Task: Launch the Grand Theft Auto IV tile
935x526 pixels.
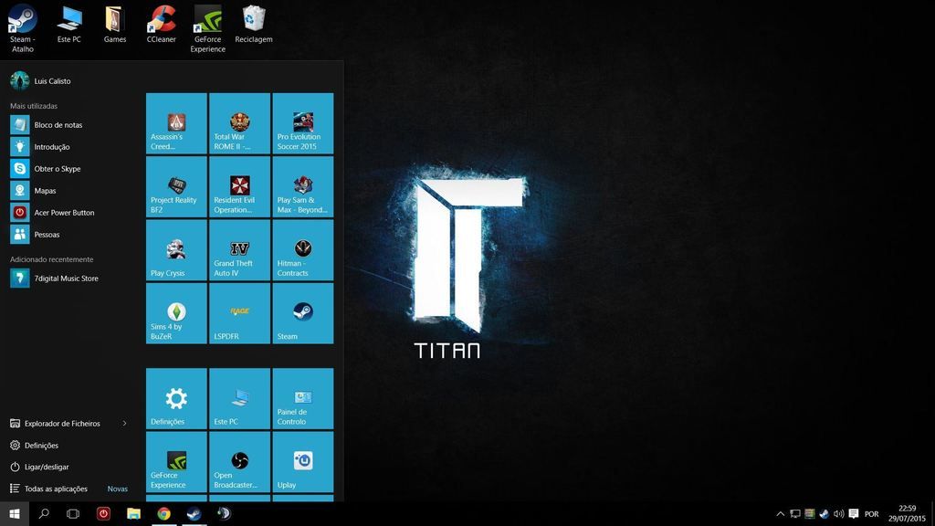Action: tap(240, 250)
